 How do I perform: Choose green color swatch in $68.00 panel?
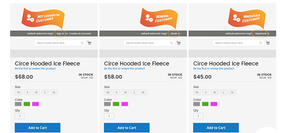27,104
